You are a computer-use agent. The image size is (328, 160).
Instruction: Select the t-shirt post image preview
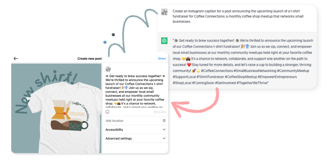[56, 108]
